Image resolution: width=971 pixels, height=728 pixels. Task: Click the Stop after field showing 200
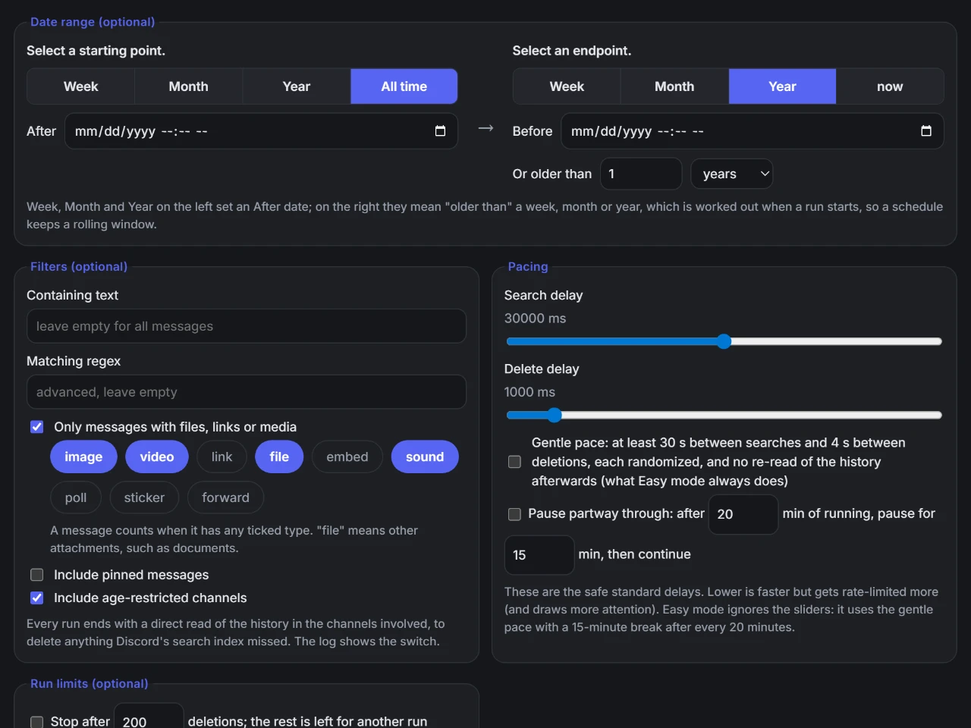(149, 717)
